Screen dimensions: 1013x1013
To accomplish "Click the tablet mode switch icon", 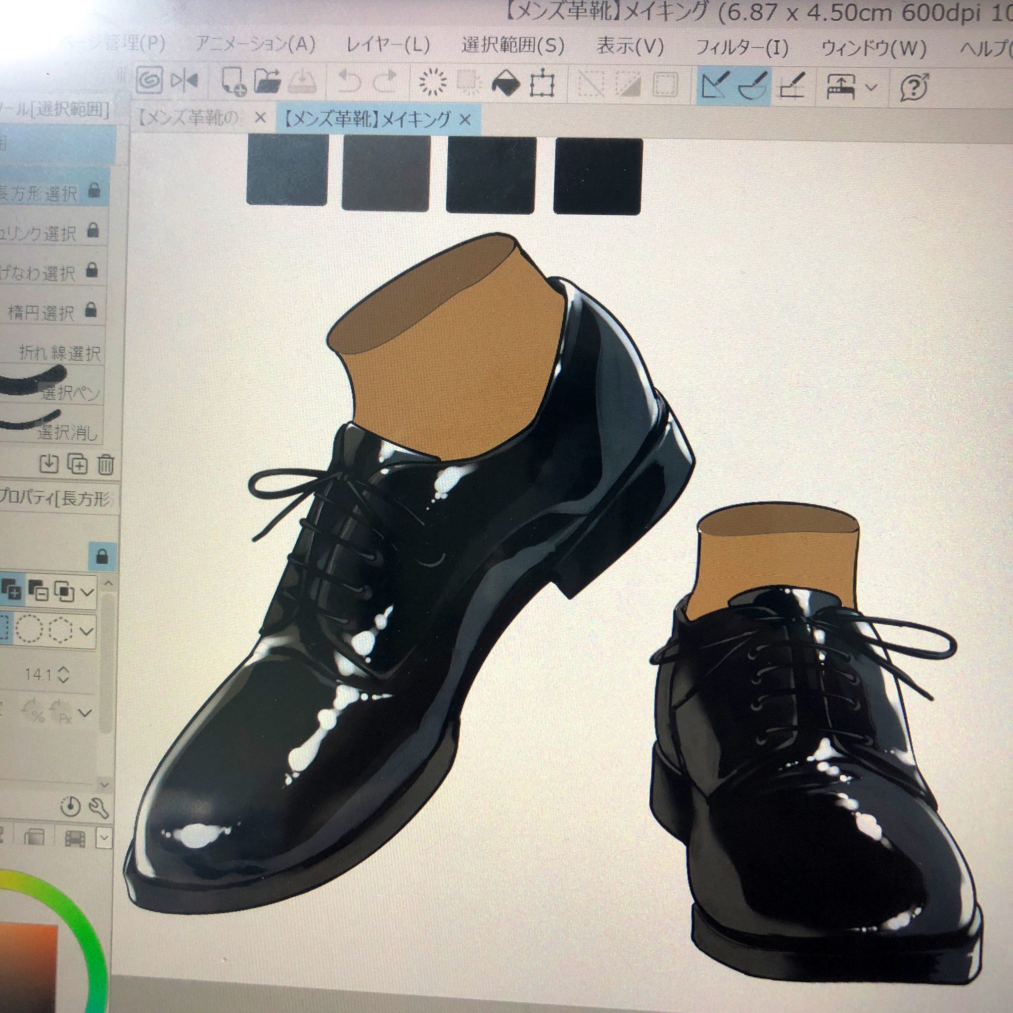I will pyautogui.click(x=840, y=87).
